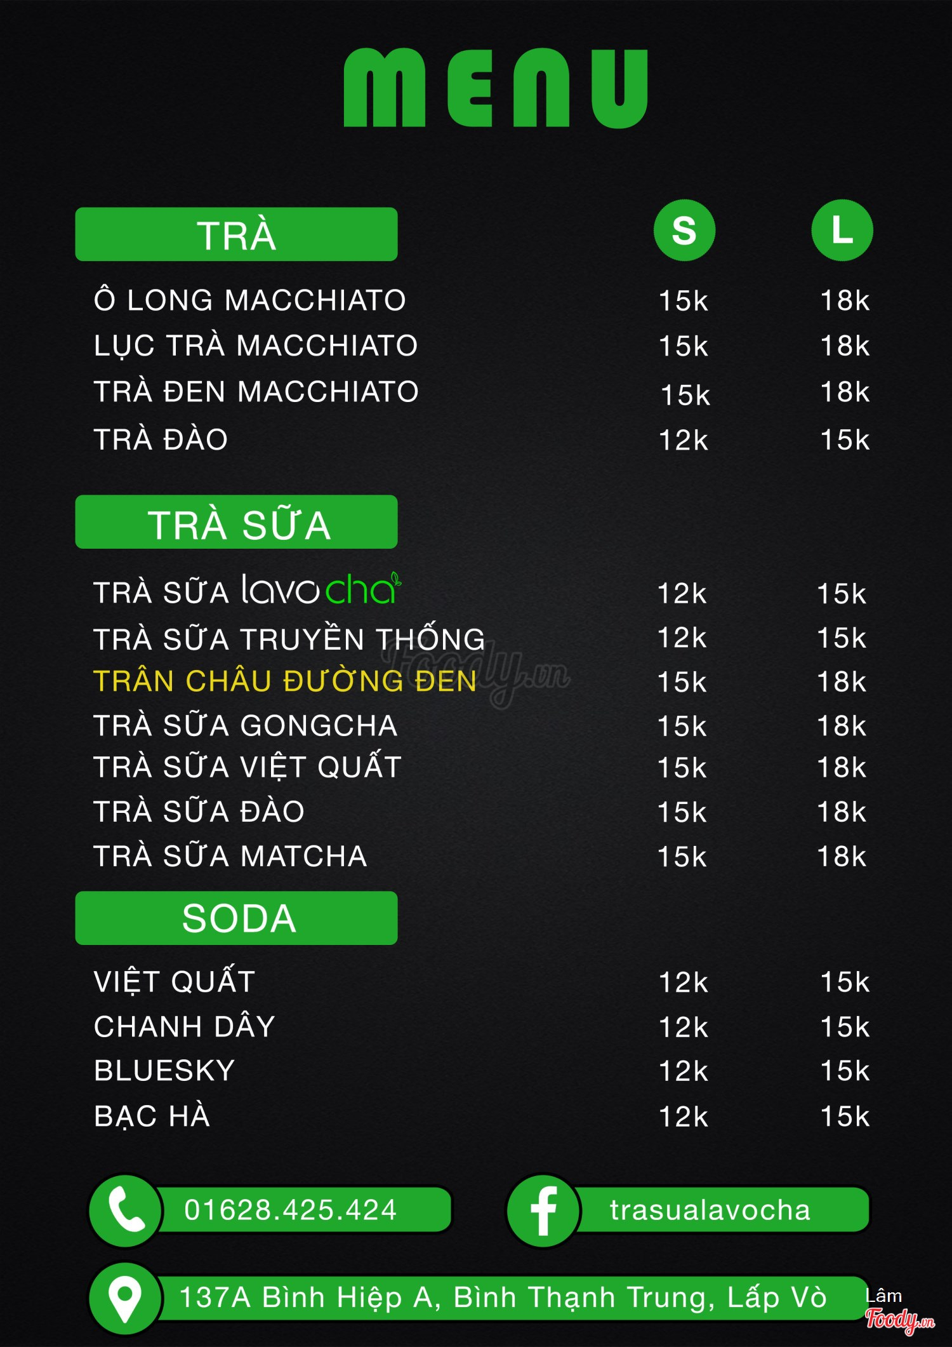Screen dimensions: 952x1347
Task: Click the green S size circle
Action: (684, 230)
